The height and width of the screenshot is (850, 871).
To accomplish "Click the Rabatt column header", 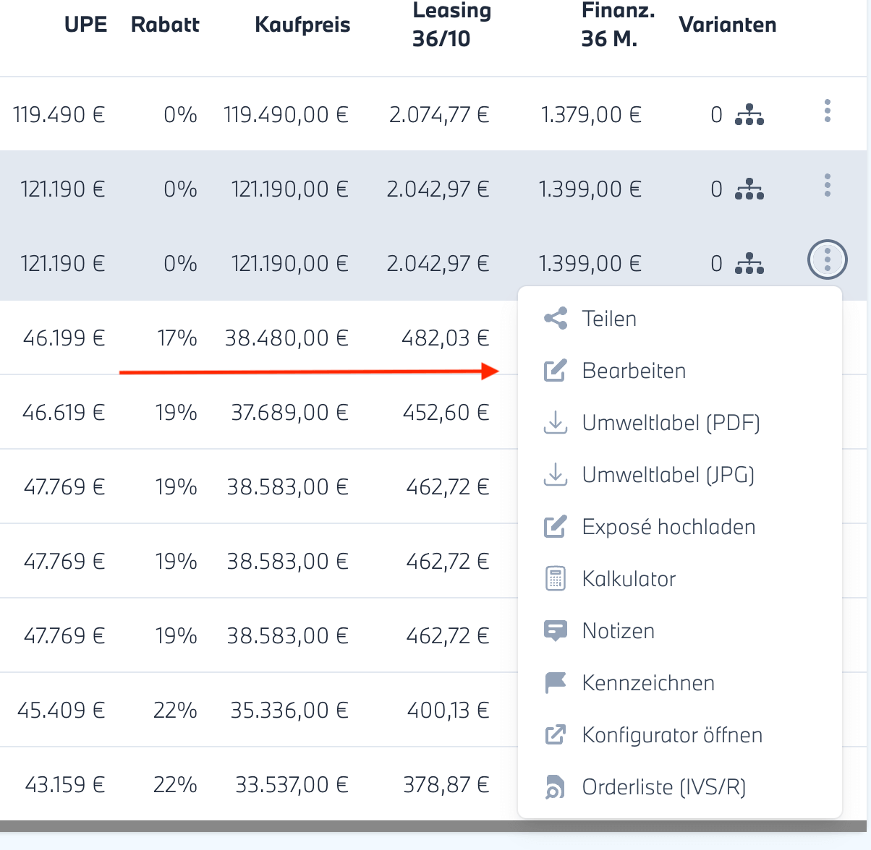I will coord(165,25).
